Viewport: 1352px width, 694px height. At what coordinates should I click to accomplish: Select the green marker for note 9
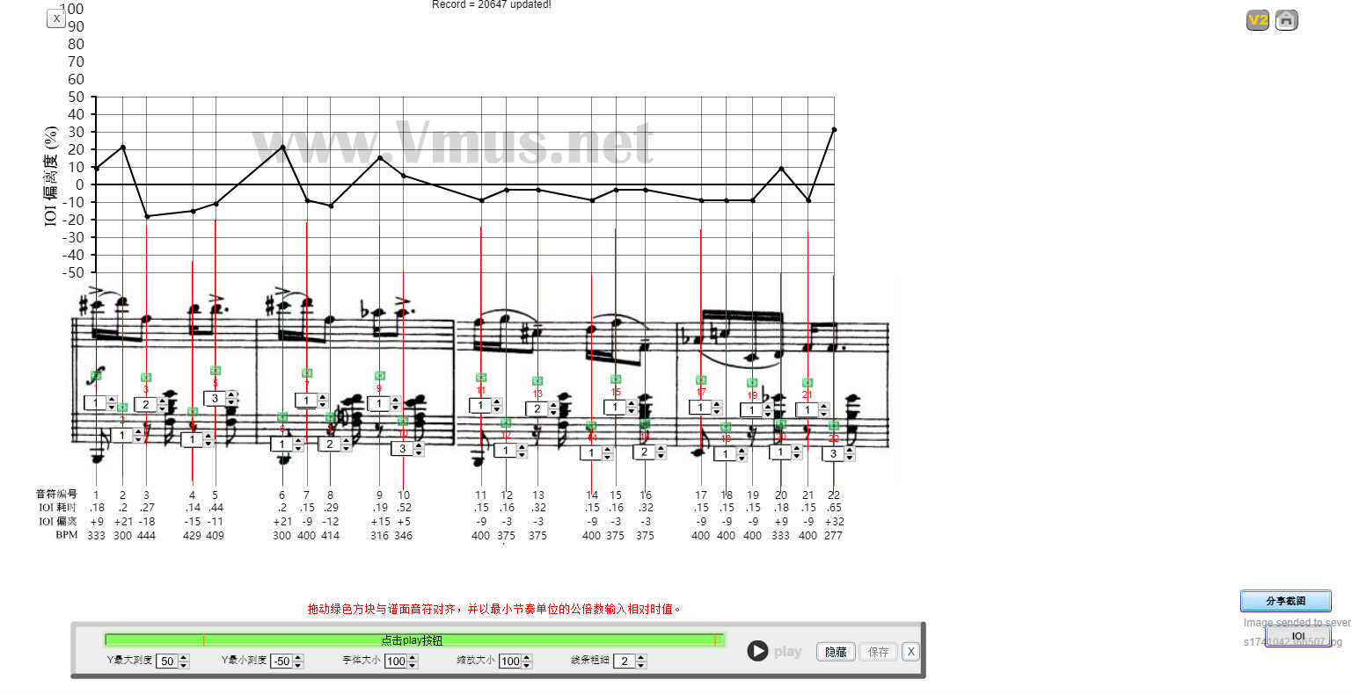pos(379,376)
